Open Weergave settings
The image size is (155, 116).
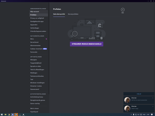click(x=39, y=60)
